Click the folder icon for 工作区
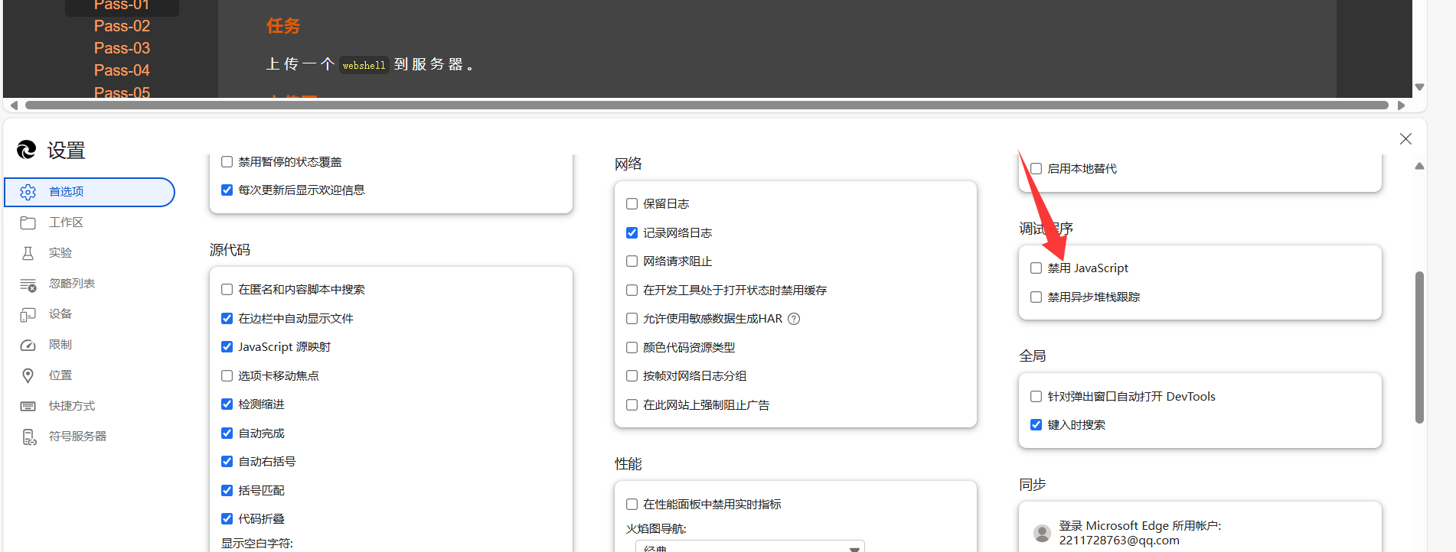 coord(28,222)
